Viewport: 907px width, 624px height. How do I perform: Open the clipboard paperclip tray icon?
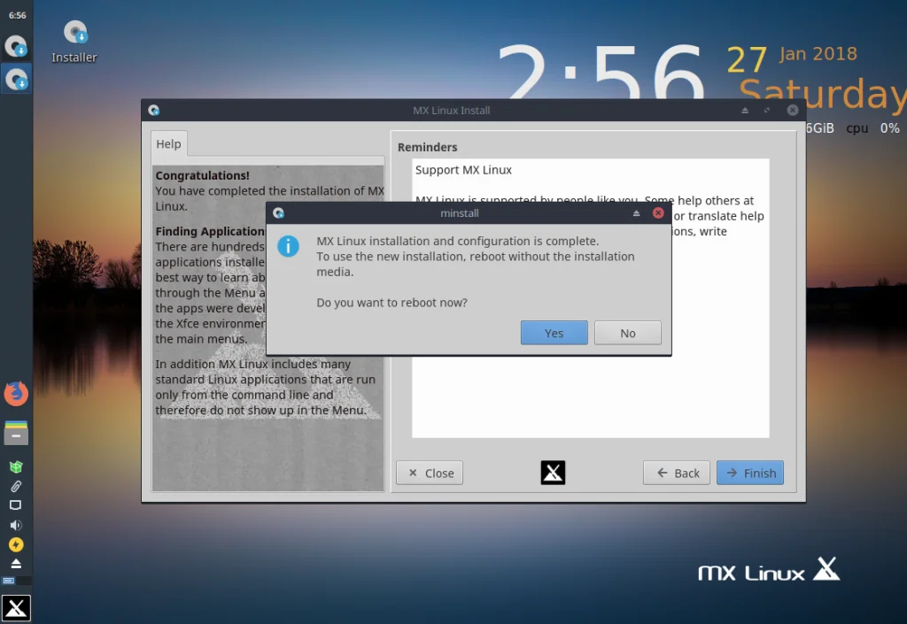[x=16, y=487]
